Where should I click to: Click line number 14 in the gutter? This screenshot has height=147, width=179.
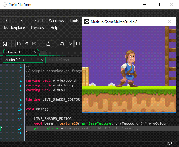[20, 128]
